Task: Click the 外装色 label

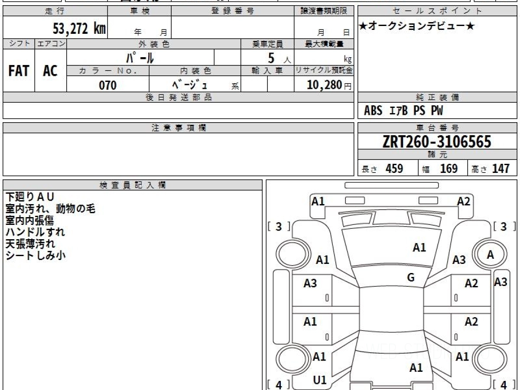Action: pyautogui.click(x=154, y=44)
